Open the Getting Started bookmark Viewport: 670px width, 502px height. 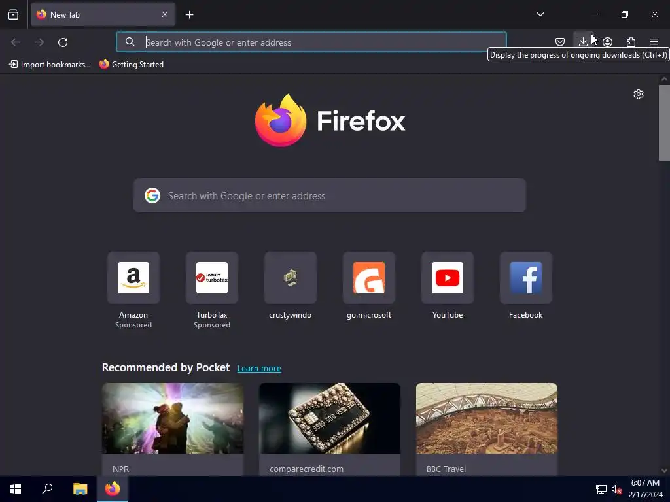point(131,65)
